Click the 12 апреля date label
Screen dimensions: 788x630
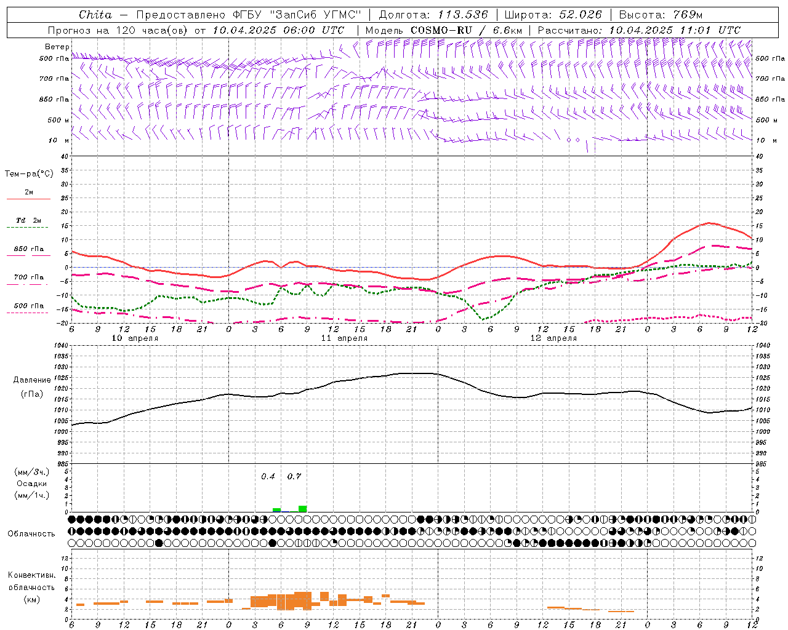(x=553, y=338)
